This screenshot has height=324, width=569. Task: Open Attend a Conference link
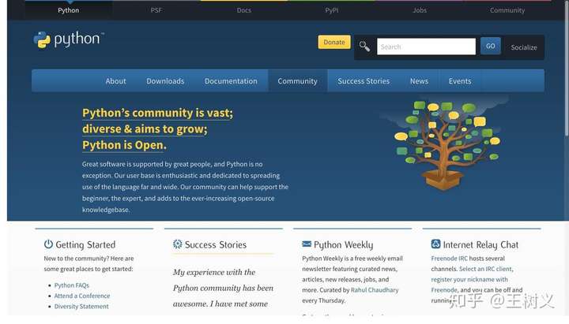point(82,296)
